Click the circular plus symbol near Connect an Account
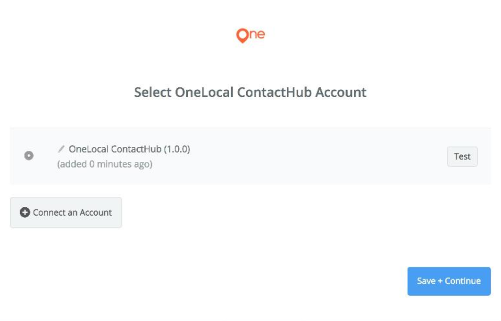This screenshot has width=501, height=321. click(25, 212)
